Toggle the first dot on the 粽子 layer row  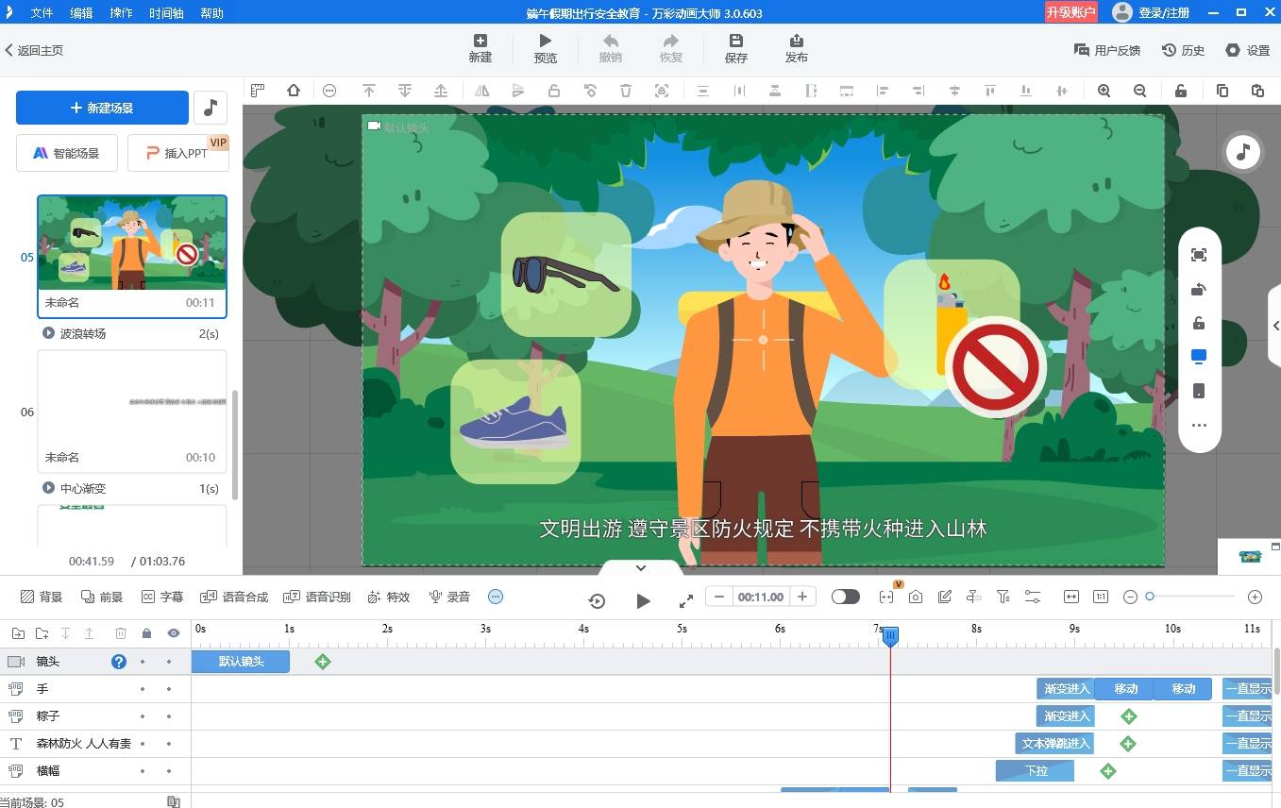click(x=143, y=716)
